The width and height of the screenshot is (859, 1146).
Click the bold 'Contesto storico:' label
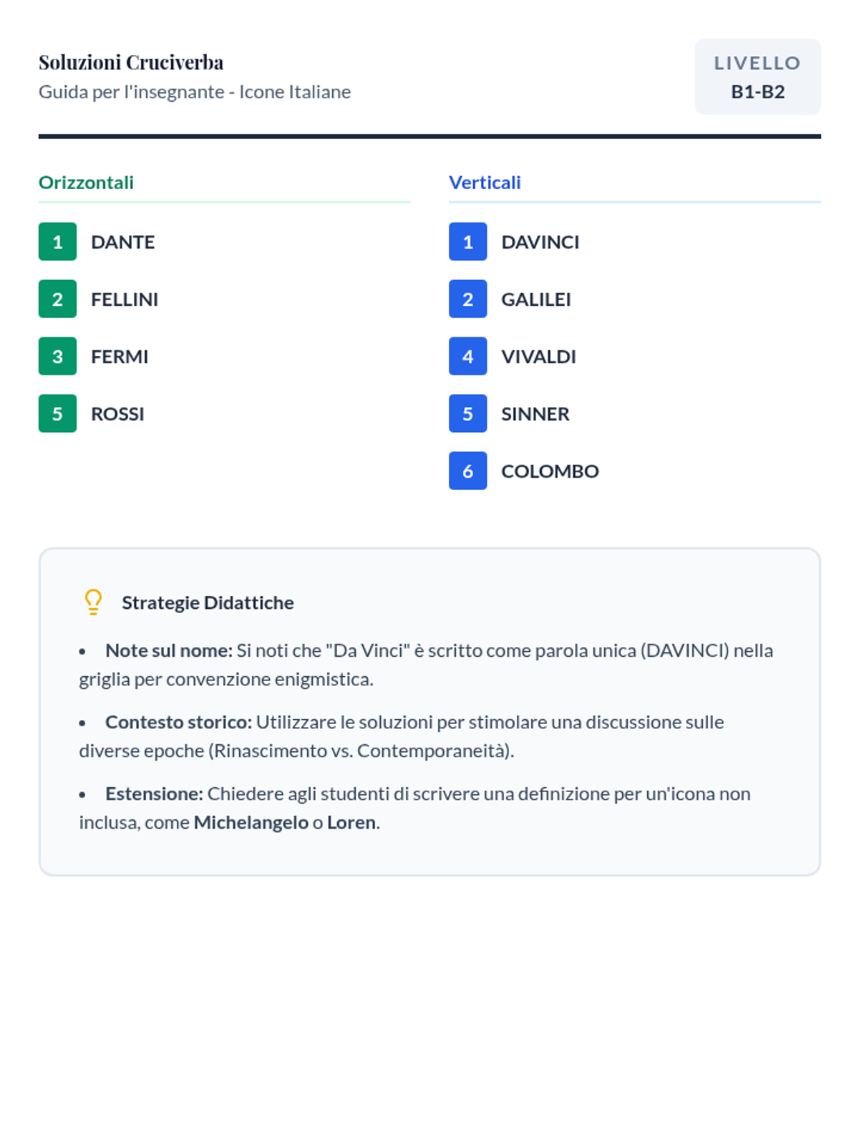pos(178,722)
